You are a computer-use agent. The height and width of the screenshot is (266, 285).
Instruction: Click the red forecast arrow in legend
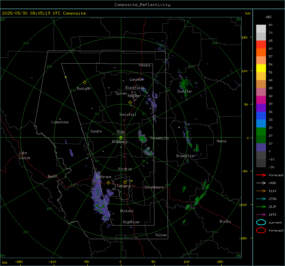click(261, 175)
